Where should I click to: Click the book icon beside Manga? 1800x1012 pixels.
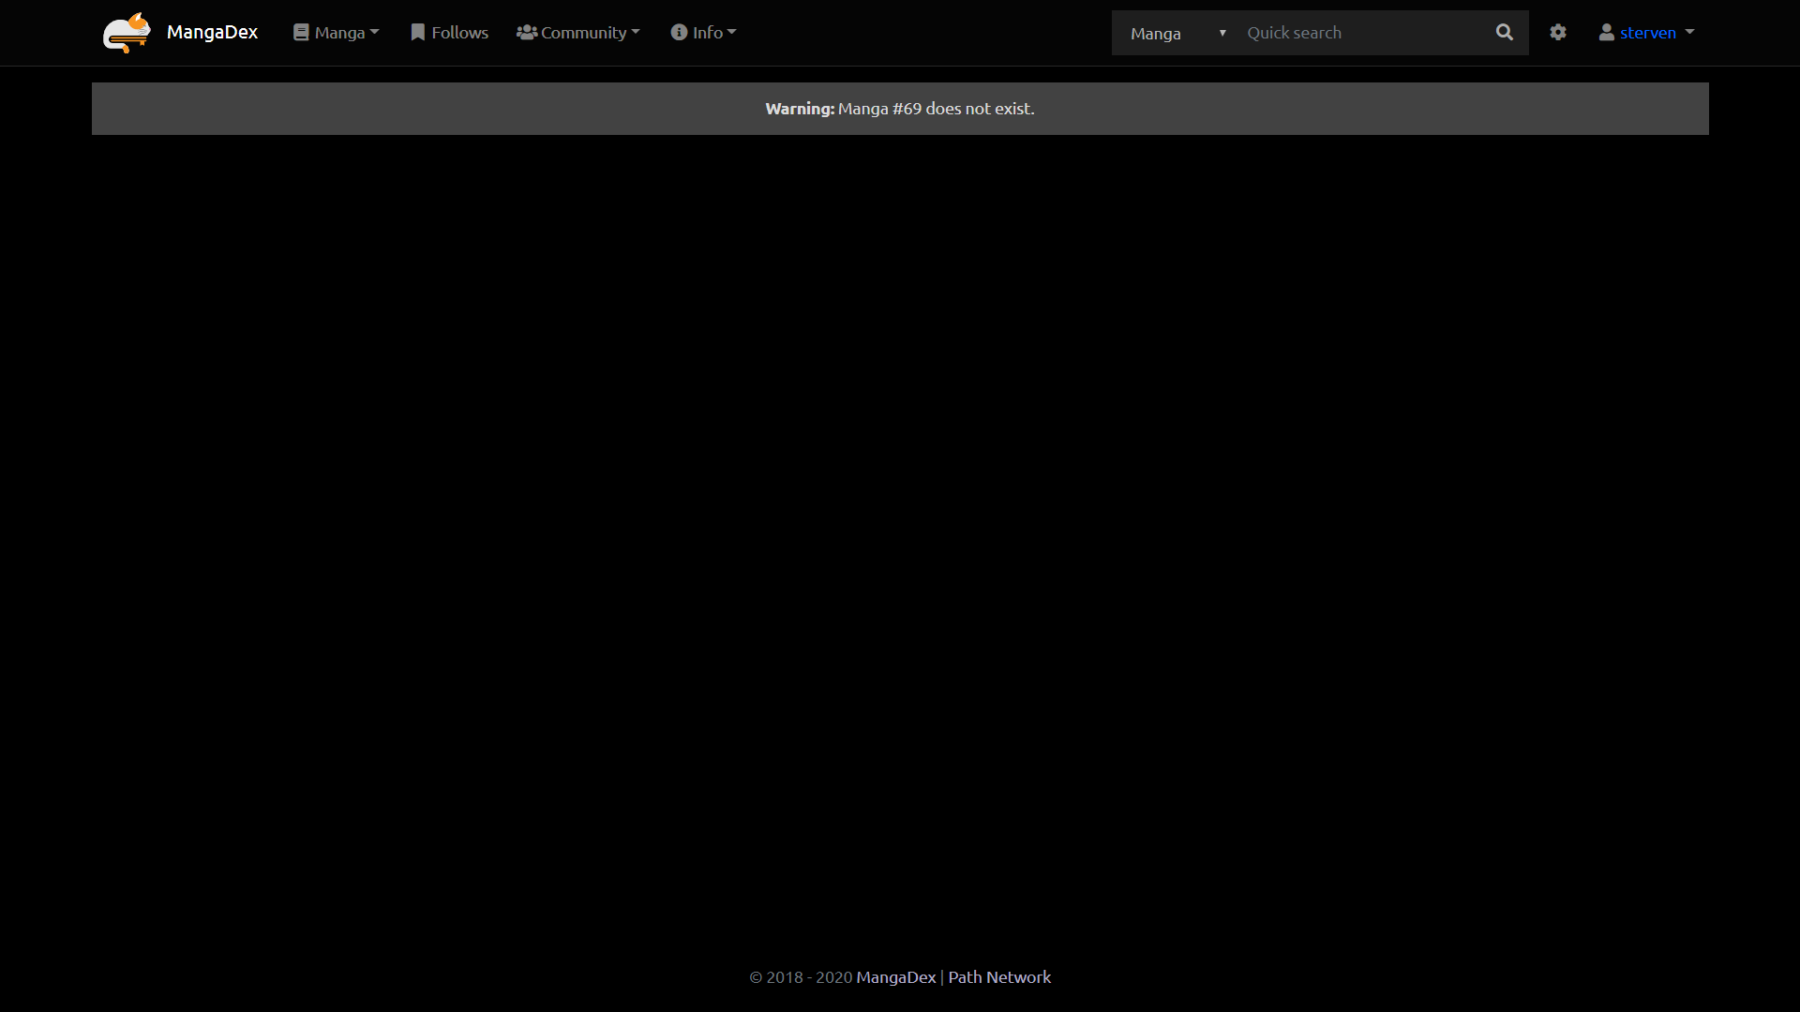301,33
